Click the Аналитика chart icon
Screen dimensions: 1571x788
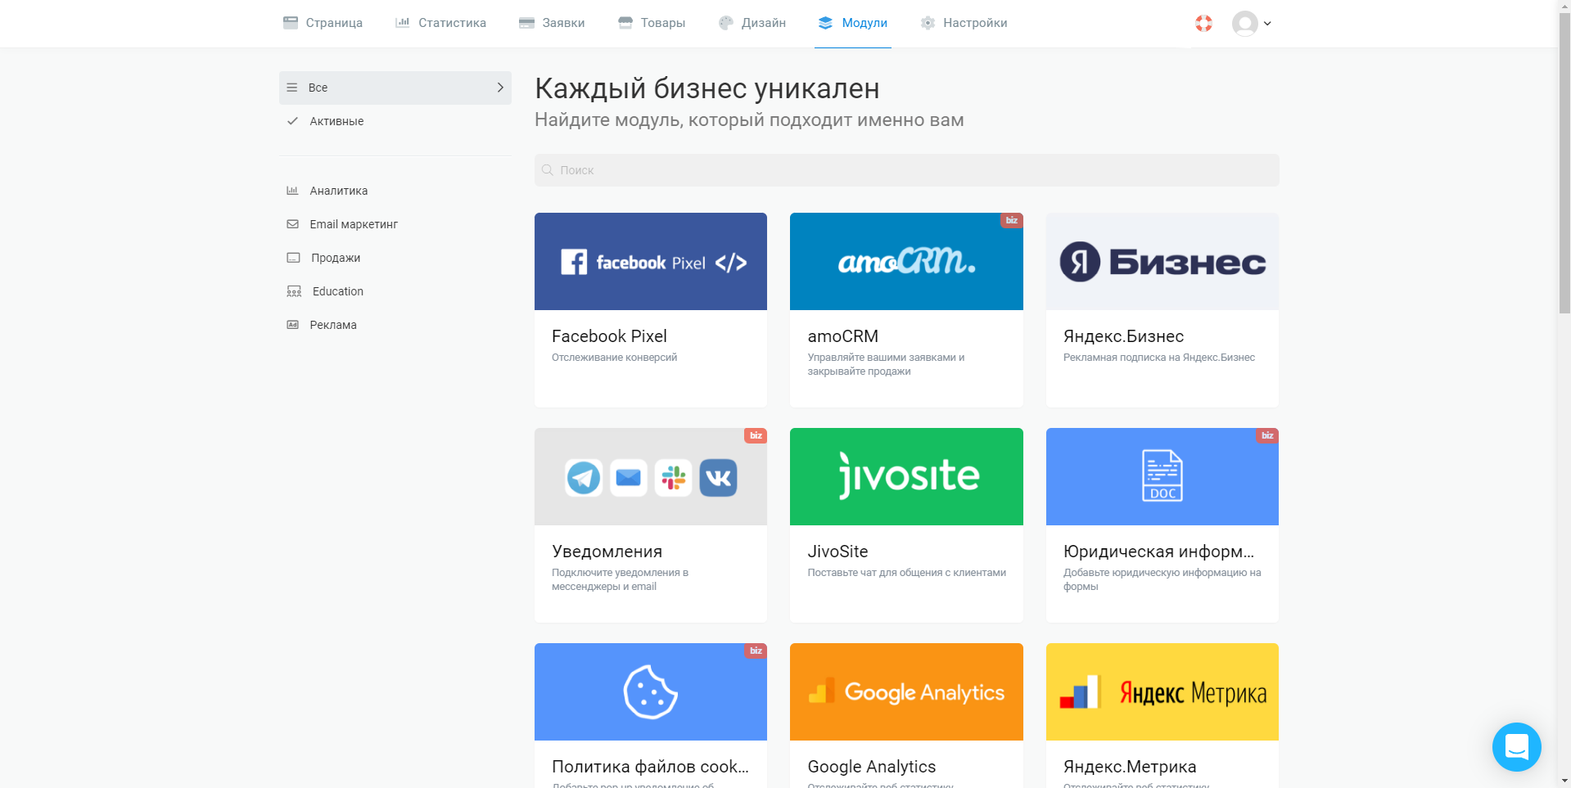(x=292, y=191)
